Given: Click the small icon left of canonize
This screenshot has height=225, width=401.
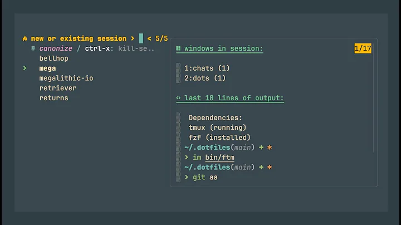Looking at the screenshot, I should [33, 48].
